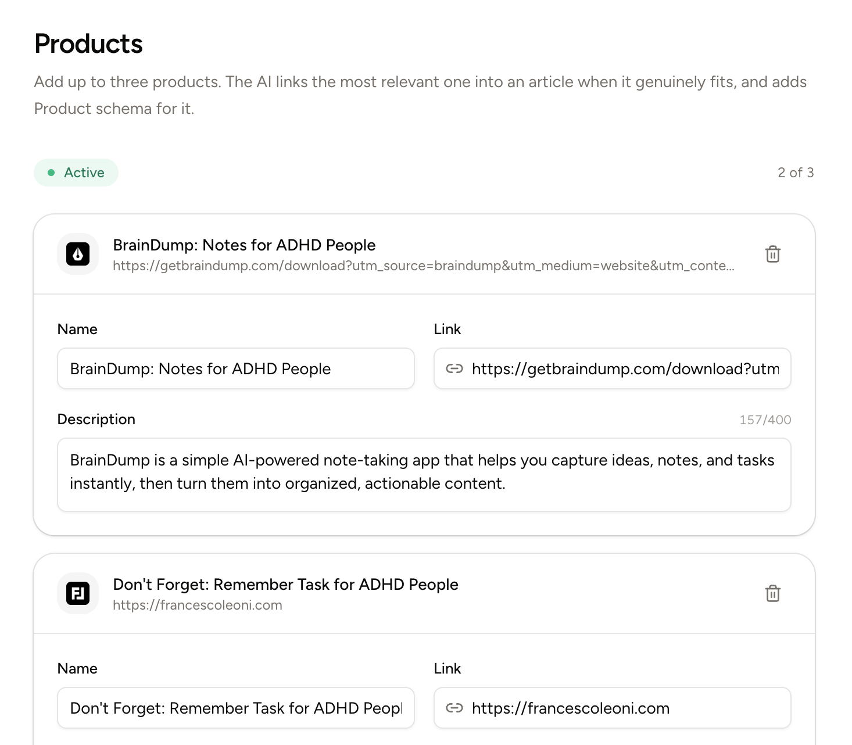Click the 'Description' field label

tap(96, 419)
